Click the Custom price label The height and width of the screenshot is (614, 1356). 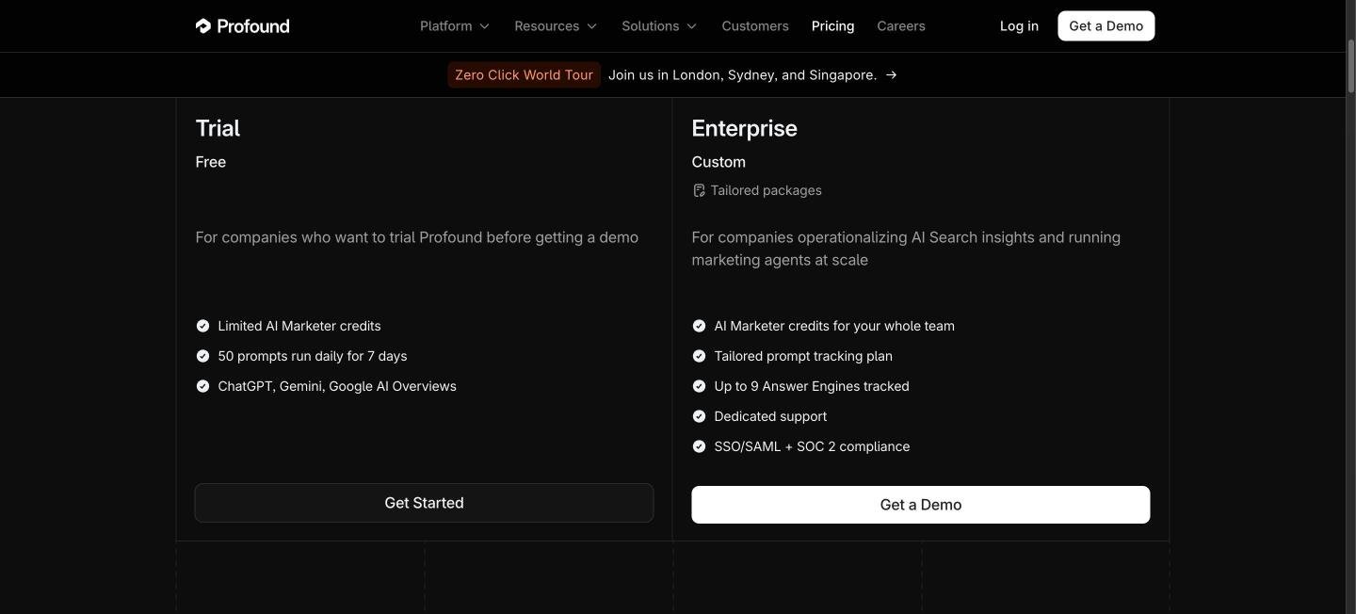coord(718,162)
